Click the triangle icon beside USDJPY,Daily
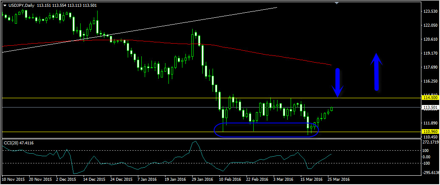 click(x=5, y=6)
